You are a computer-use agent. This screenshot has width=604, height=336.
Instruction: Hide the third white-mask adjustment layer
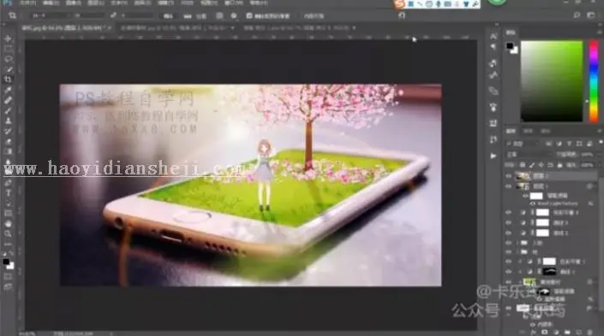(508, 233)
